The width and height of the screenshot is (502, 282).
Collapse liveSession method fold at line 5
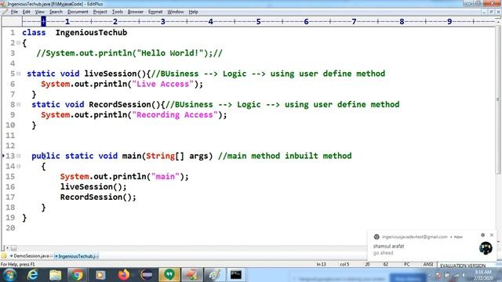click(19, 74)
